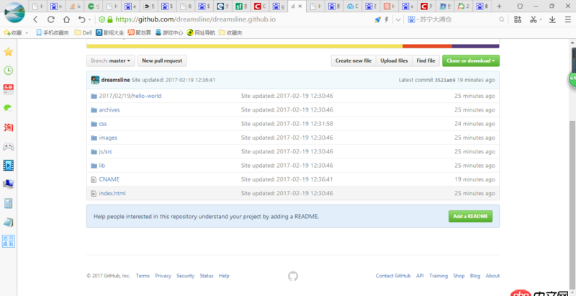576x296 pixels.
Task: Open the red news headlines sidebar icon
Action: 9,89
